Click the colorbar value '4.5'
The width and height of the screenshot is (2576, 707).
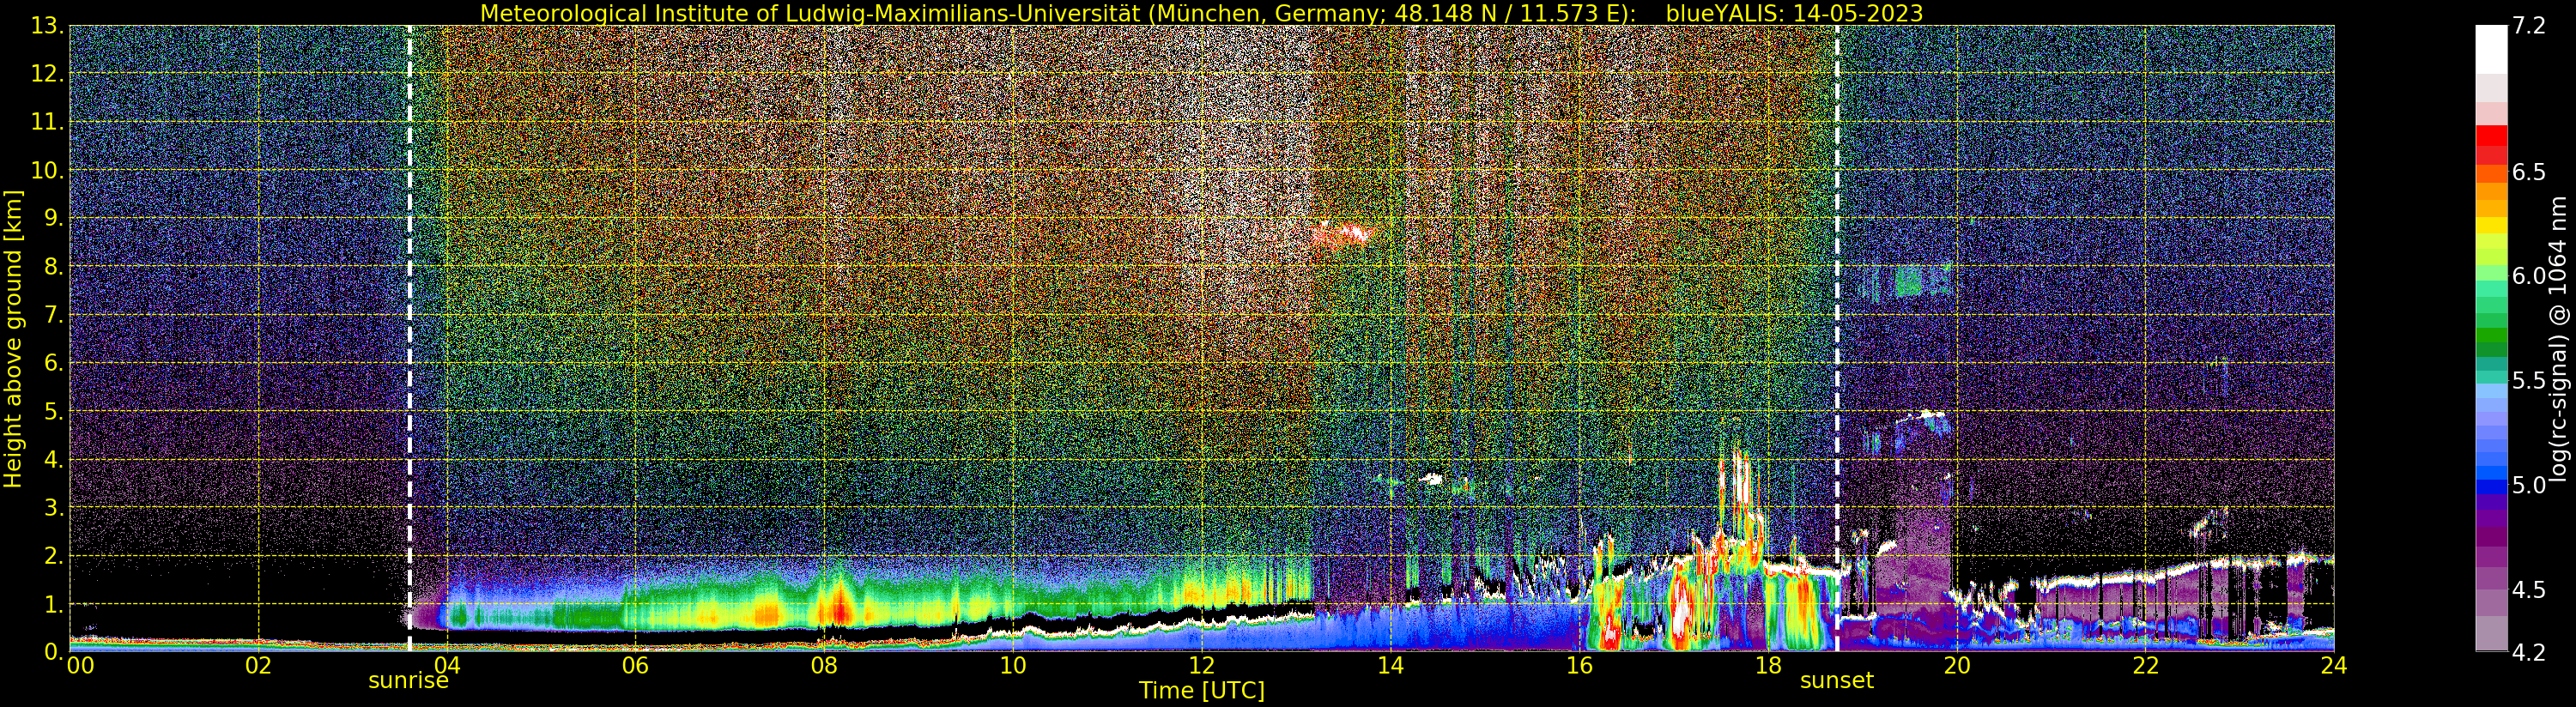pyautogui.click(x=2529, y=589)
